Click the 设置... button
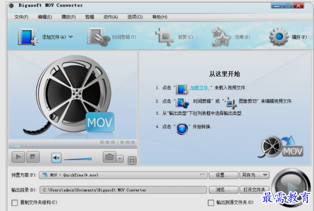 224,175
